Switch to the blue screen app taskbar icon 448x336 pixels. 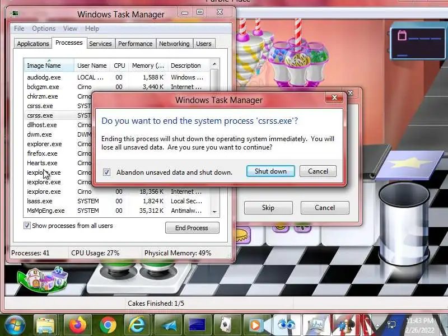point(198,325)
